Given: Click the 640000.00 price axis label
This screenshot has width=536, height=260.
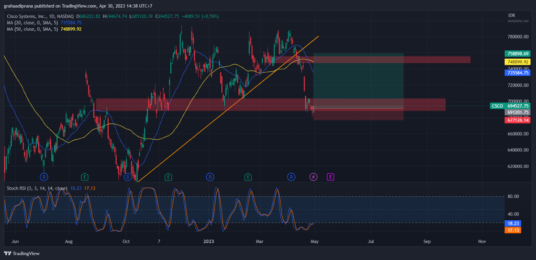Looking at the screenshot, I should point(518,150).
